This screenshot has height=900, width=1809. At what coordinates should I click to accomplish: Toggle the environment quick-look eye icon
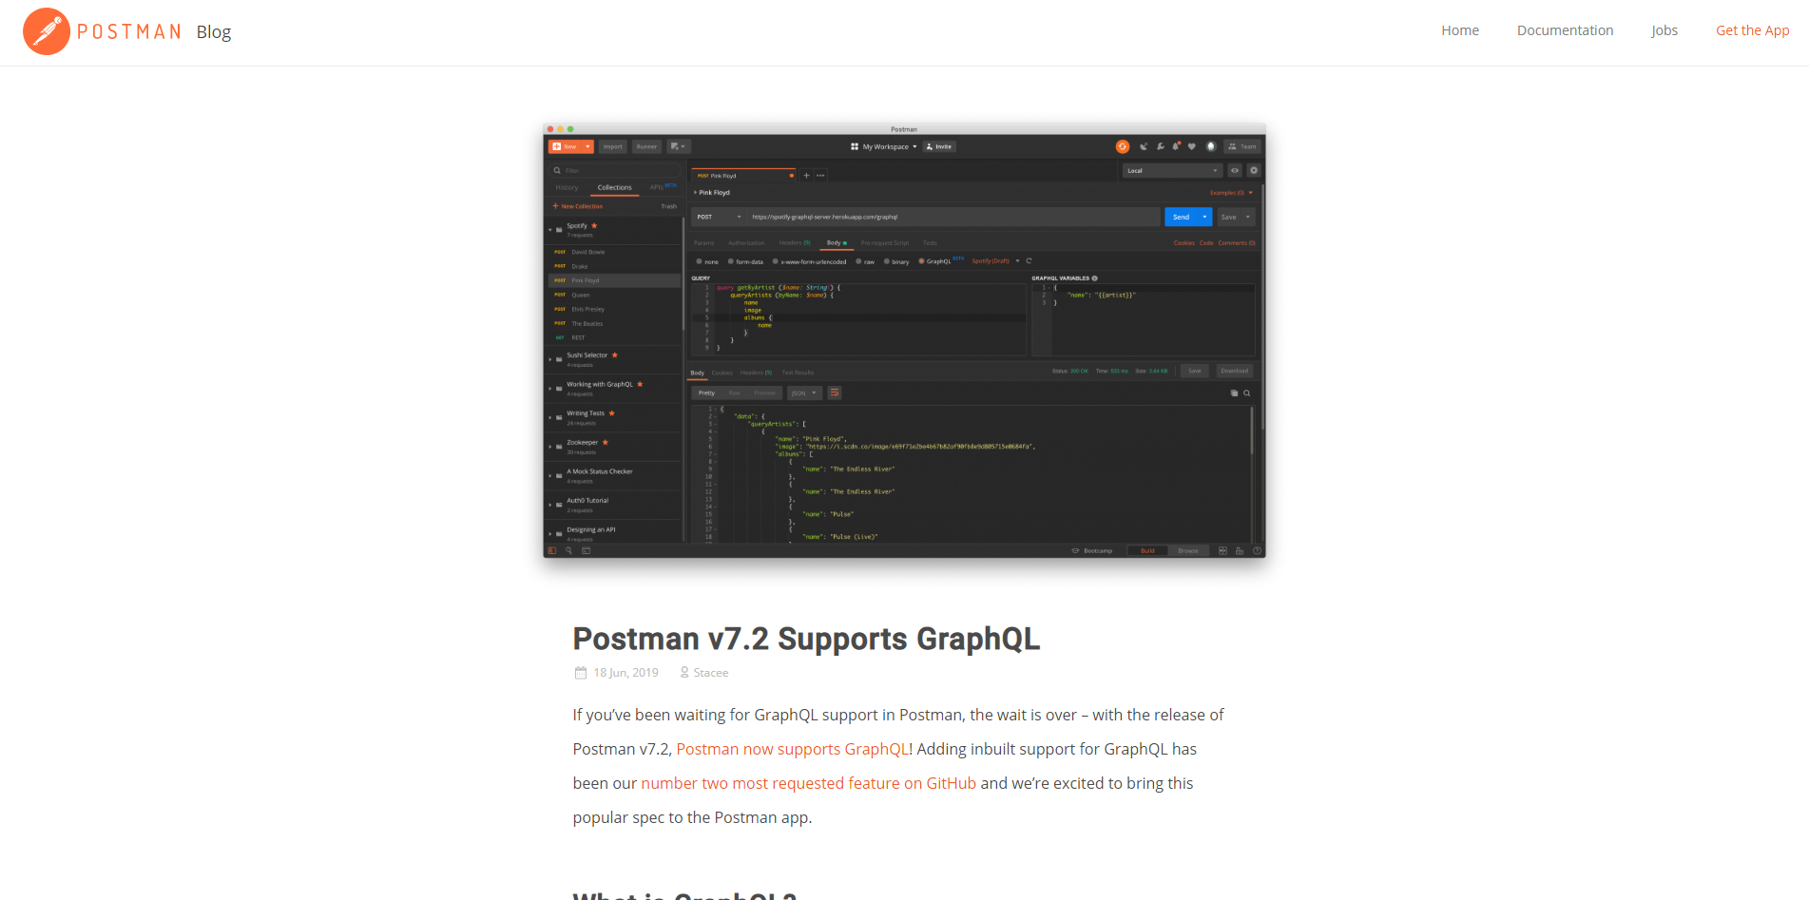click(x=1235, y=171)
